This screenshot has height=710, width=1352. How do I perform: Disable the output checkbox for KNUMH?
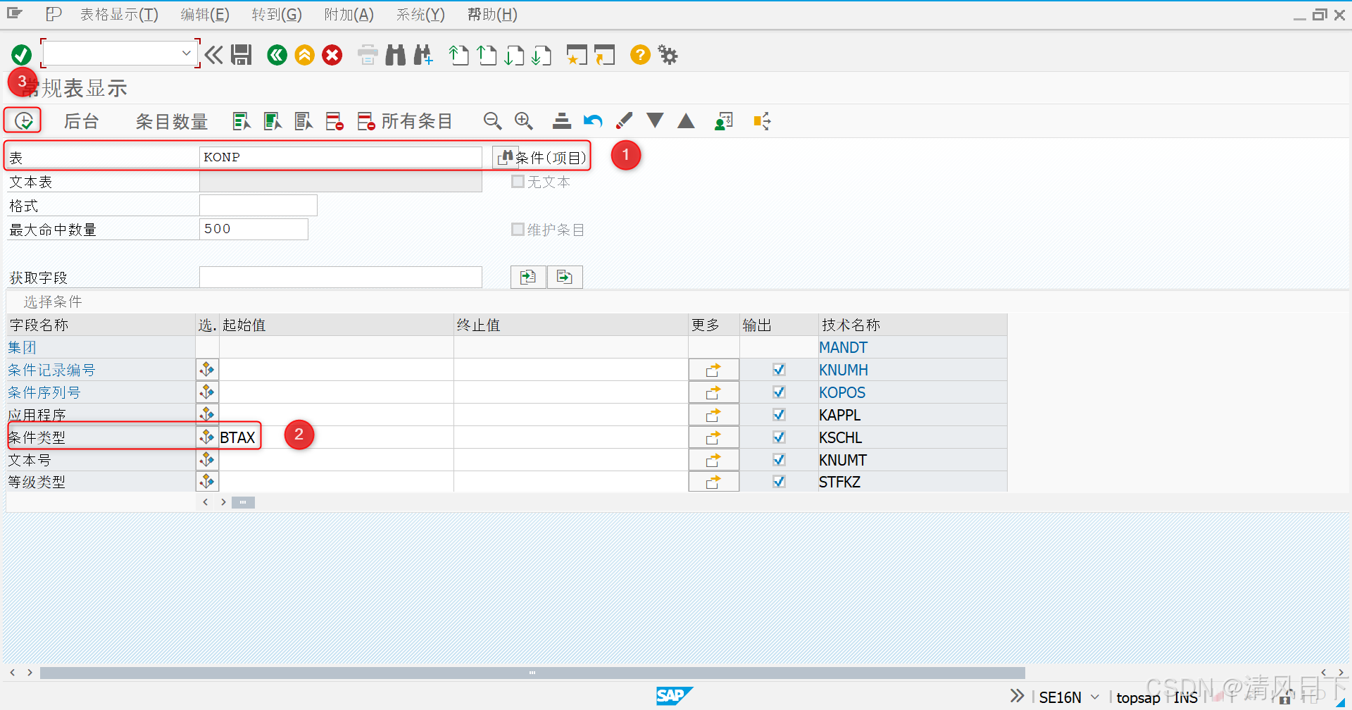point(779,369)
